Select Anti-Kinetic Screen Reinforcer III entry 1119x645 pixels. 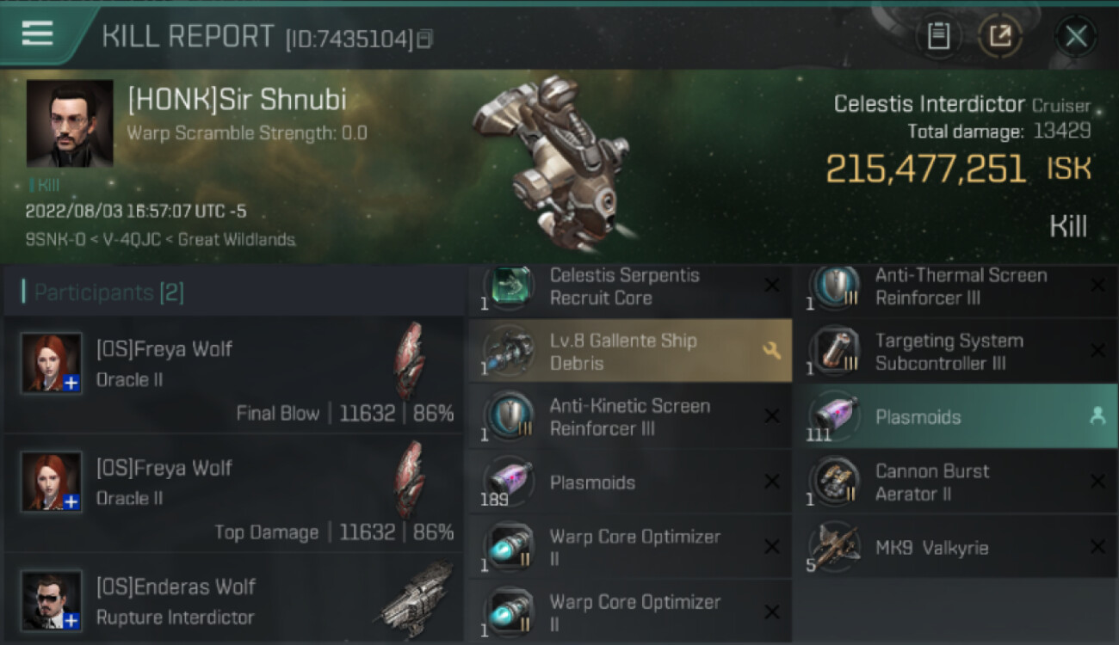(630, 416)
